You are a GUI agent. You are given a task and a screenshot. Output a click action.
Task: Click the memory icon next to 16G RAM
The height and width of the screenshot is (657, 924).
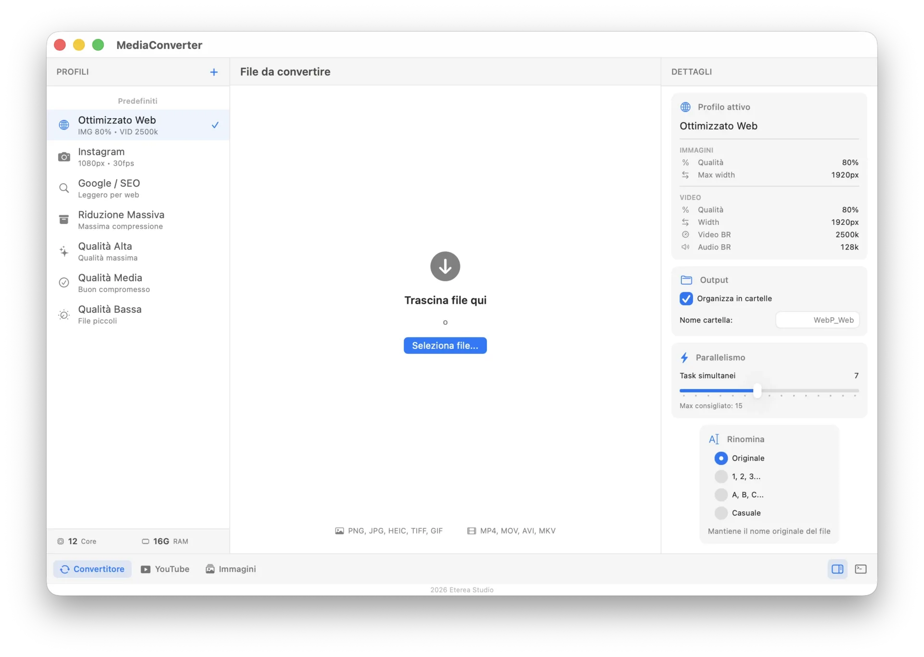(x=145, y=541)
